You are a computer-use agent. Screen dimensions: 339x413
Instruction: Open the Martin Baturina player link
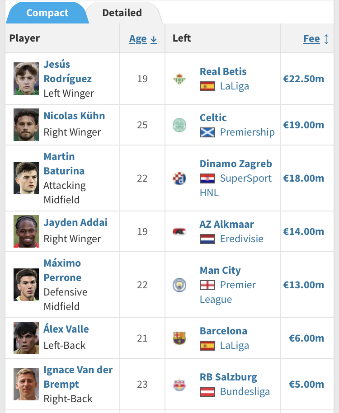pyautogui.click(x=64, y=164)
